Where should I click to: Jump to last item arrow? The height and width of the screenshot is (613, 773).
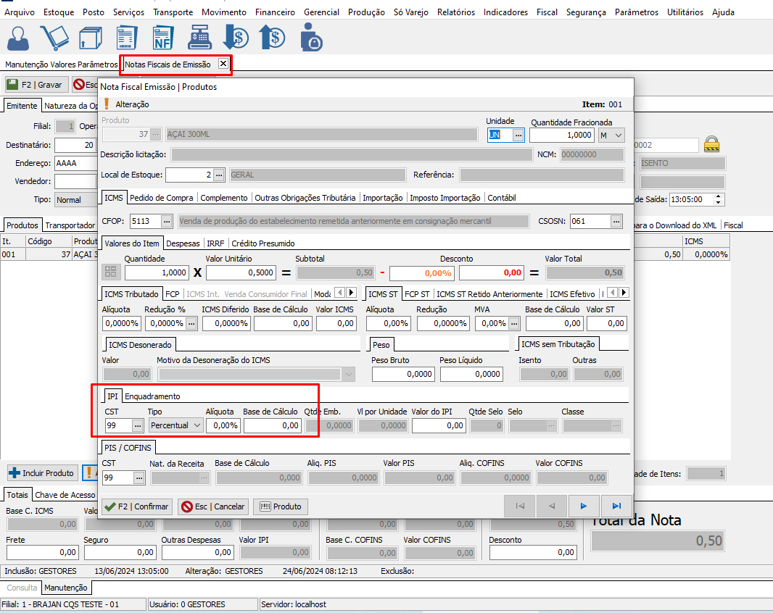pyautogui.click(x=616, y=506)
